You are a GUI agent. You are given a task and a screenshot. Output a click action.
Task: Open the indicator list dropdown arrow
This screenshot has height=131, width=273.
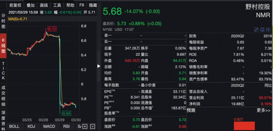tap(93, 126)
